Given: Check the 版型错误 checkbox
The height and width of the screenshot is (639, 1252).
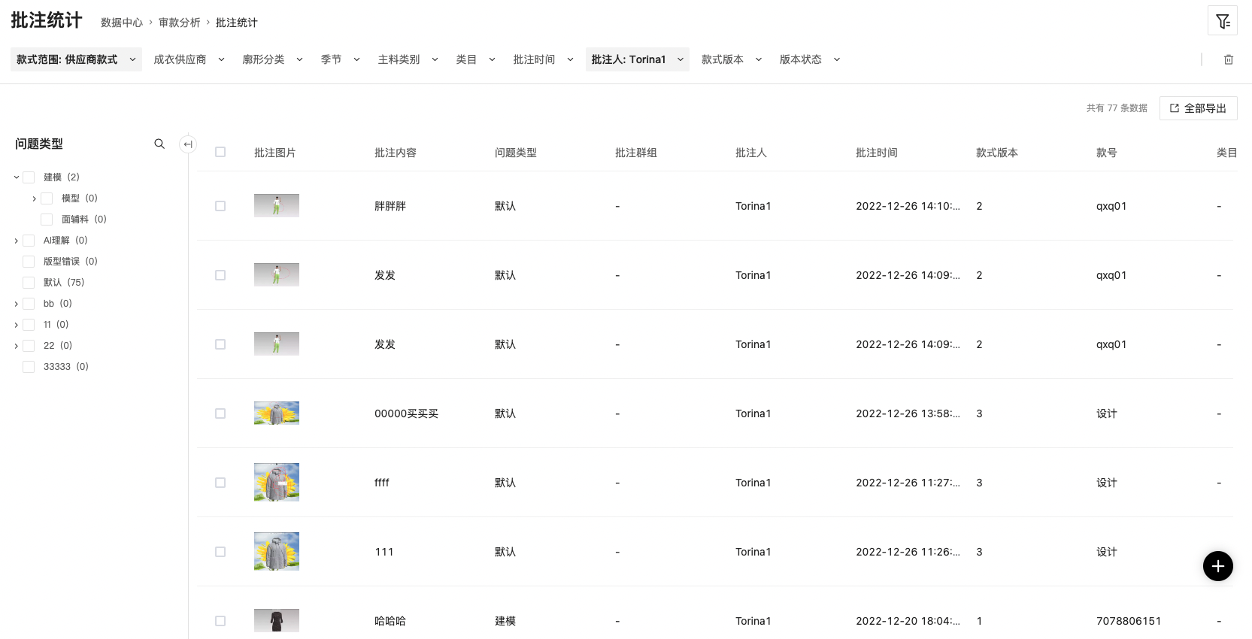Looking at the screenshot, I should coord(29,262).
